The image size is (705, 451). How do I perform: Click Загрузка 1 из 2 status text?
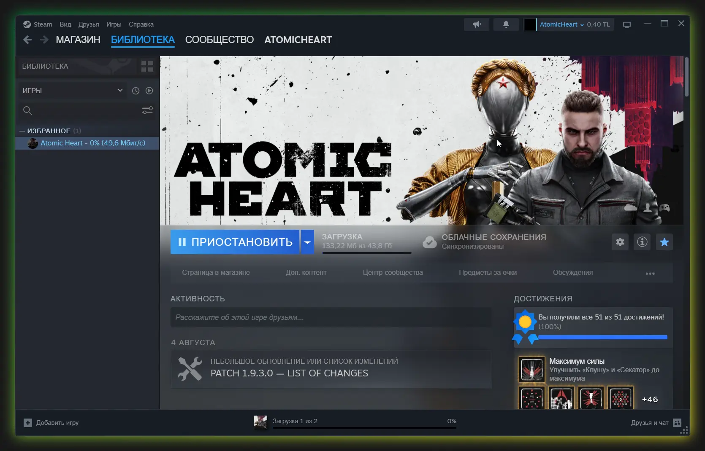(x=295, y=421)
